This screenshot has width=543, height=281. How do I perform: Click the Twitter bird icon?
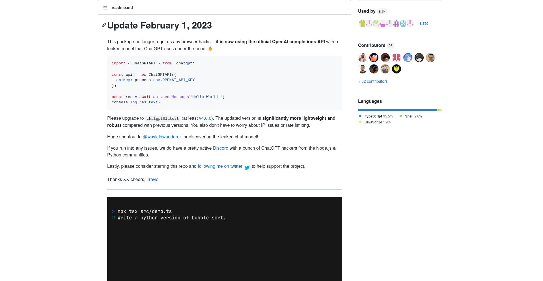coord(247,167)
